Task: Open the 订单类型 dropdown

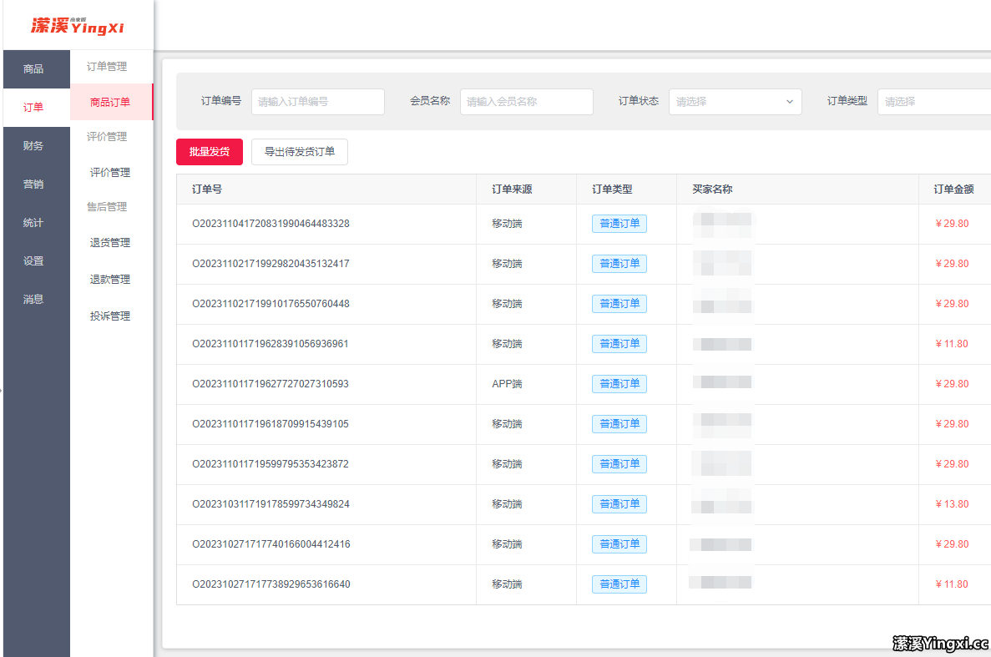Action: click(x=933, y=101)
